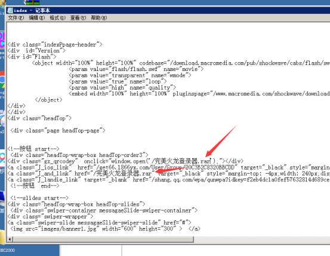This screenshot has height=256, width=330.
Task: Click the empty scrollbar track right of thumb
Action: point(262,239)
